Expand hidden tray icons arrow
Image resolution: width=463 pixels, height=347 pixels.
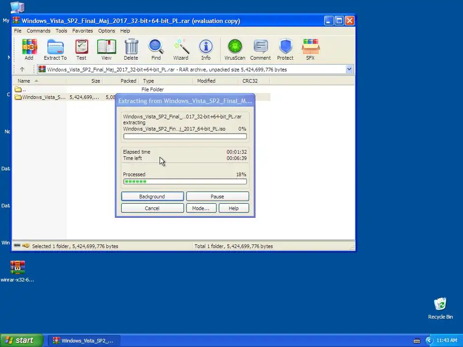pyautogui.click(x=430, y=341)
